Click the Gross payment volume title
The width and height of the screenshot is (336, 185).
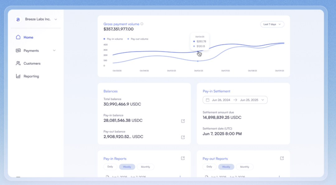[x=121, y=24]
